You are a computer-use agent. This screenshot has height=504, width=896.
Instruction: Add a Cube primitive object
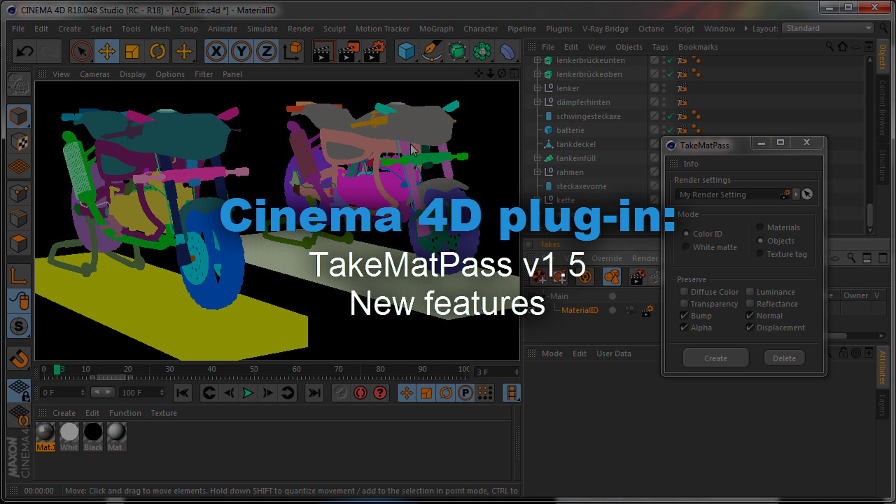coord(406,51)
